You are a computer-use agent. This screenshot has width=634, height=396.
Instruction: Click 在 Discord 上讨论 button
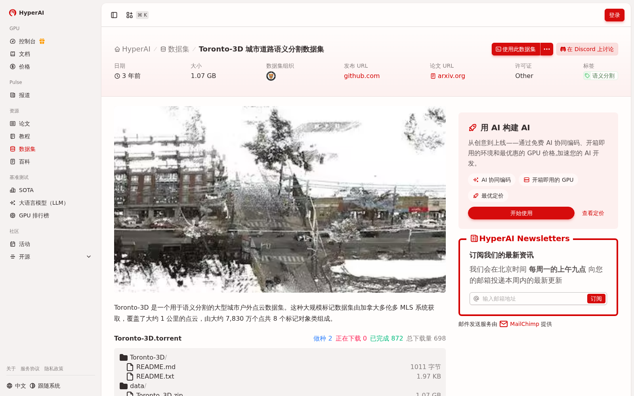point(587,49)
